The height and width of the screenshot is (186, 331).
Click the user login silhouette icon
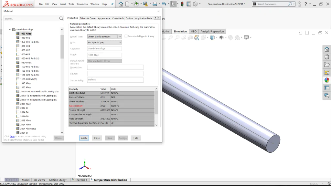tap(299, 4)
